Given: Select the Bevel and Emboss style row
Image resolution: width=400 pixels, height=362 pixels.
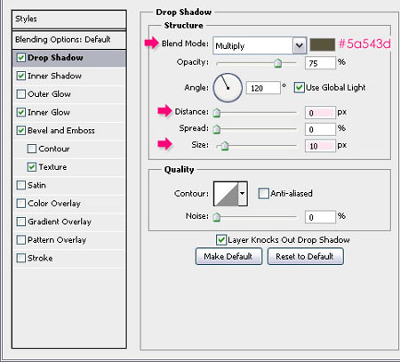Looking at the screenshot, I should point(69,131).
